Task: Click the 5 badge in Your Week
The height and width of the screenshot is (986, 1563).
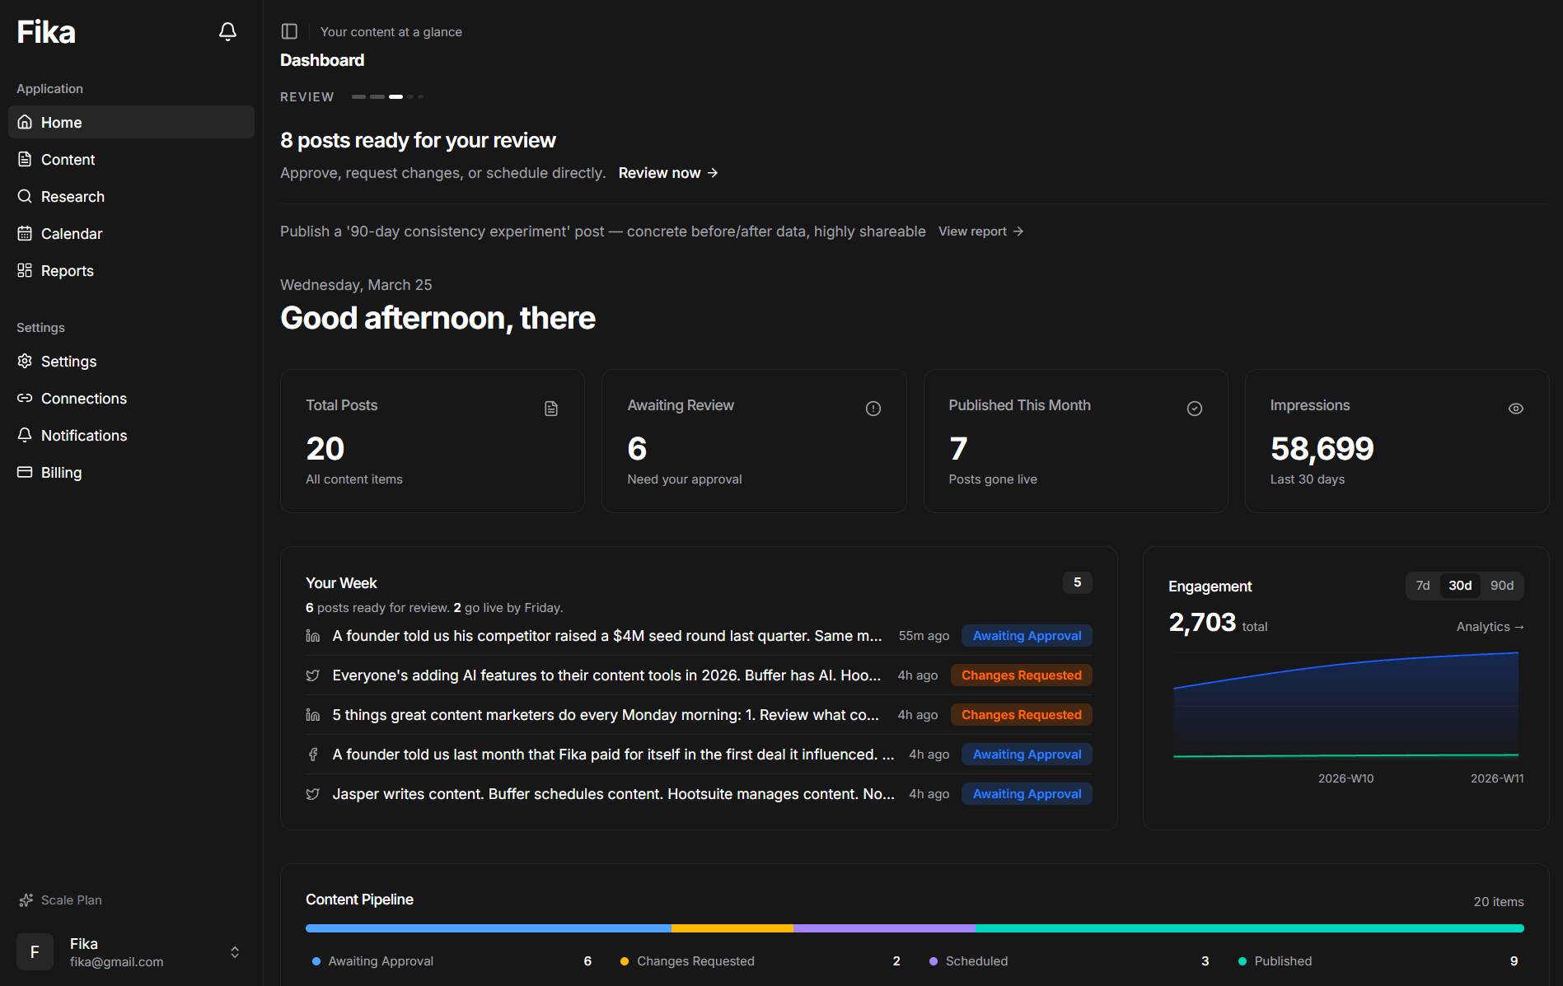Action: pos(1077,582)
